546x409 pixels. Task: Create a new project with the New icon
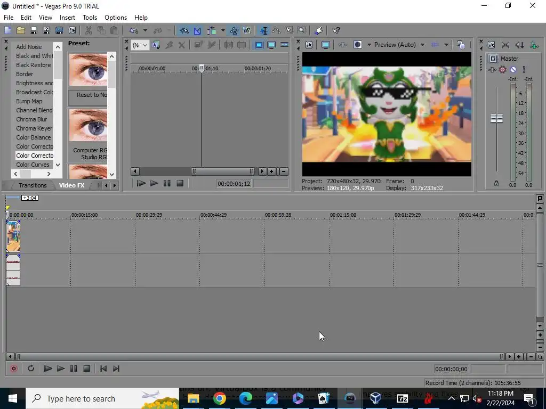click(x=7, y=30)
